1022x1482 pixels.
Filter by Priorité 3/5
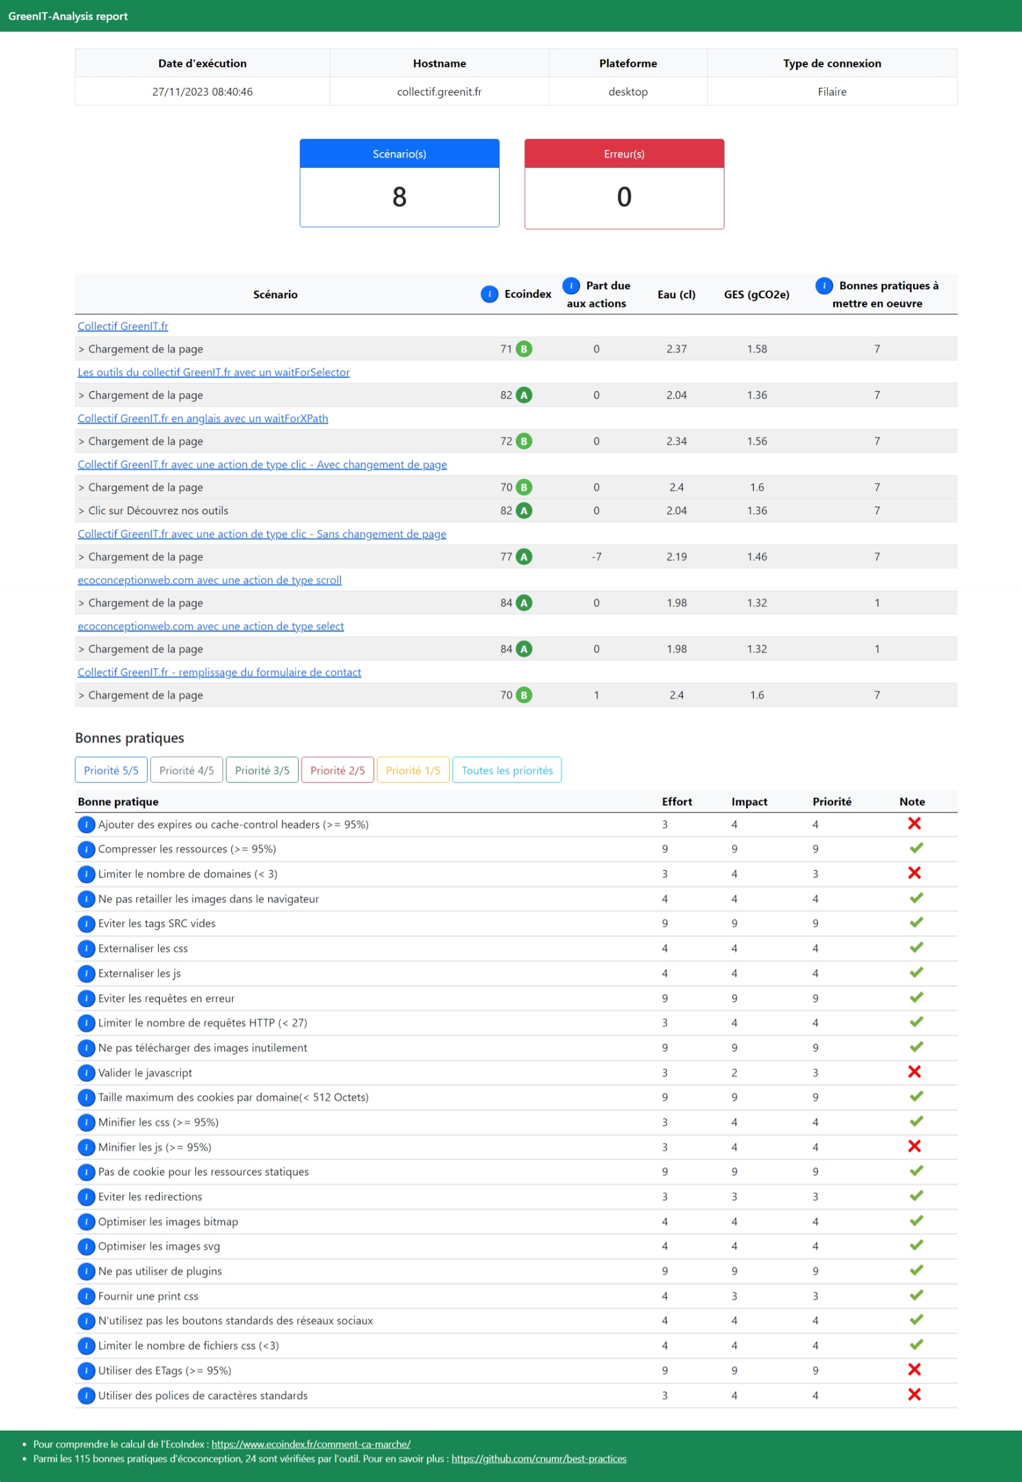coord(263,770)
